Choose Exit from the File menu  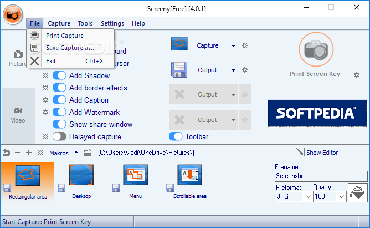click(x=70, y=61)
